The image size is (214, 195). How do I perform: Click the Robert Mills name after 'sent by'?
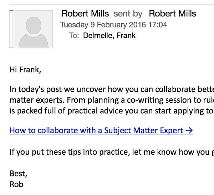(173, 14)
